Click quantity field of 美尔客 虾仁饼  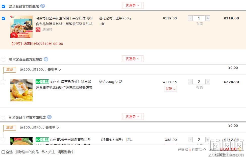[199, 82]
